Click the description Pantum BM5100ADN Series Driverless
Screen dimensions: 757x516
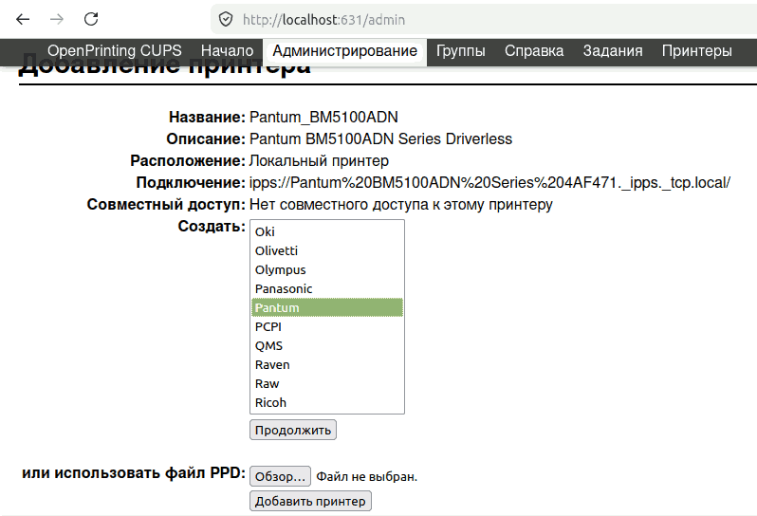point(380,139)
